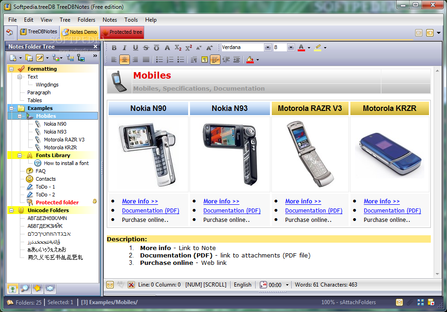
Task: Click the search magnifier icon at panel bottom
Action: 25,288
